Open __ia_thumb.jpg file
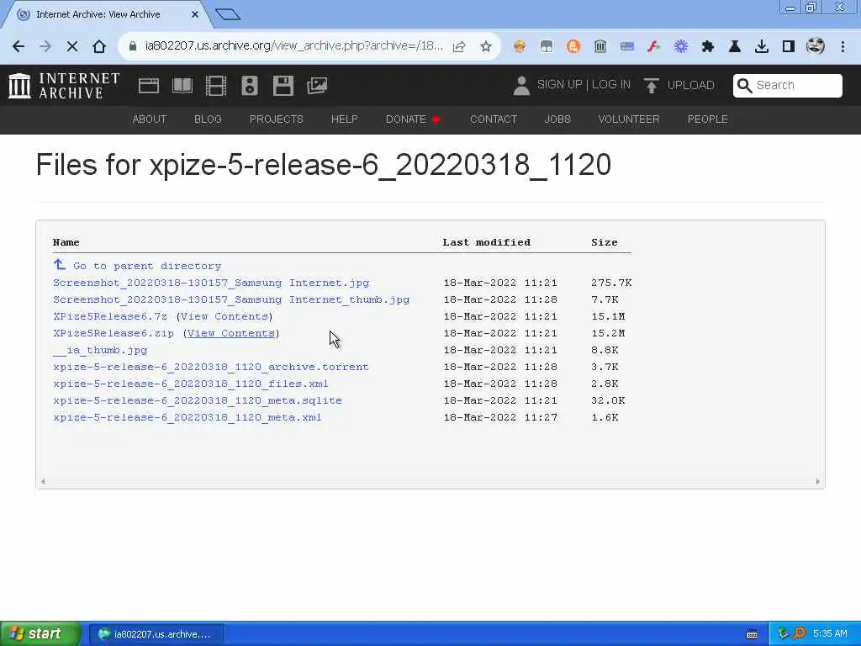The width and height of the screenshot is (861, 646). click(x=100, y=351)
